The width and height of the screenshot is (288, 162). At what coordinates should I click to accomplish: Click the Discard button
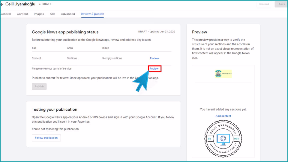pyautogui.click(x=264, y=4)
